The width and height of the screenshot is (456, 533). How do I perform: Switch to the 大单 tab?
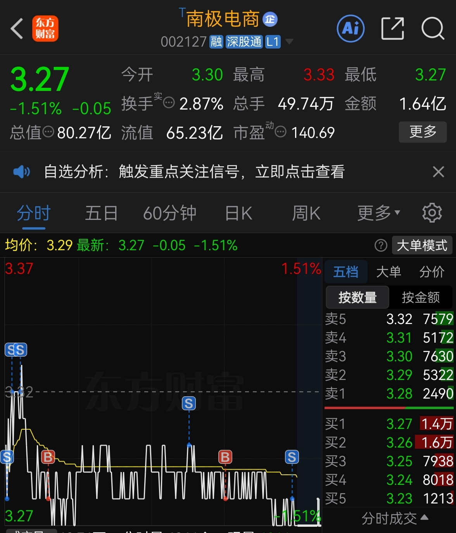pos(389,272)
